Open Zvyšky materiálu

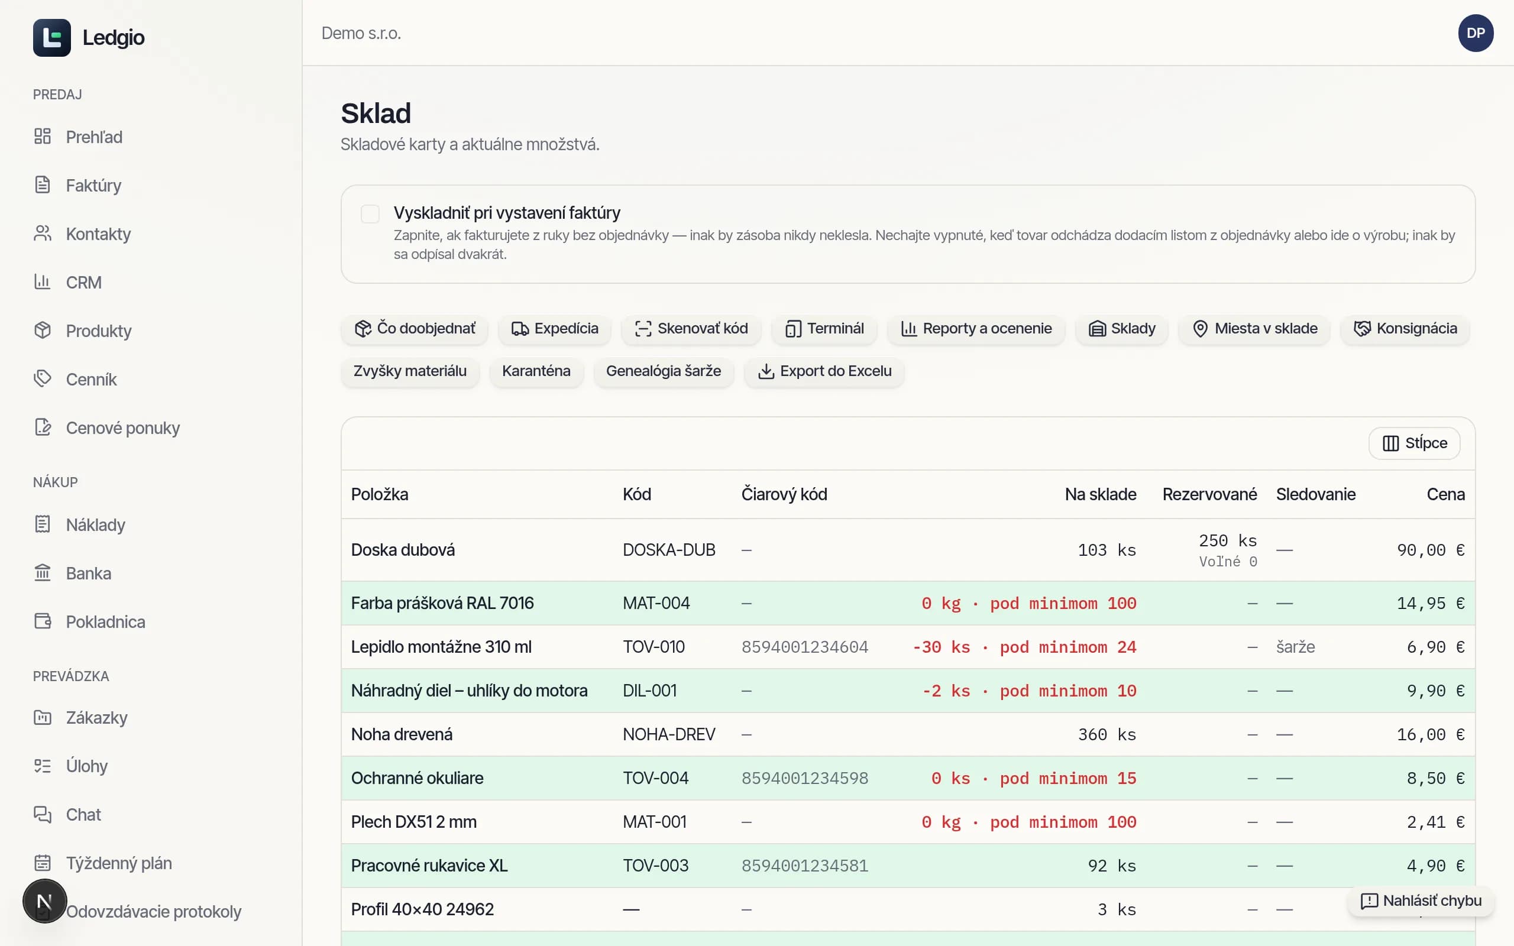pos(410,371)
